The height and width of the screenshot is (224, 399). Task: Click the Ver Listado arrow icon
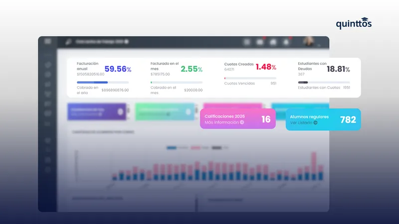[315, 122]
